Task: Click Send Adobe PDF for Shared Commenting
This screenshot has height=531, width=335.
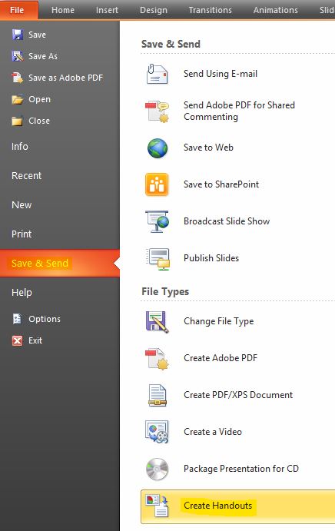Action: pos(237,111)
